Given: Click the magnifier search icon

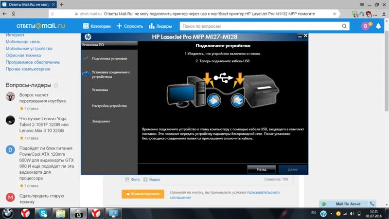Looking at the screenshot, I should pyautogui.click(x=344, y=26).
